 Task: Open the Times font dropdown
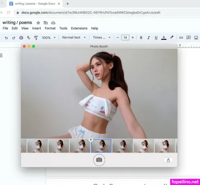101,37
